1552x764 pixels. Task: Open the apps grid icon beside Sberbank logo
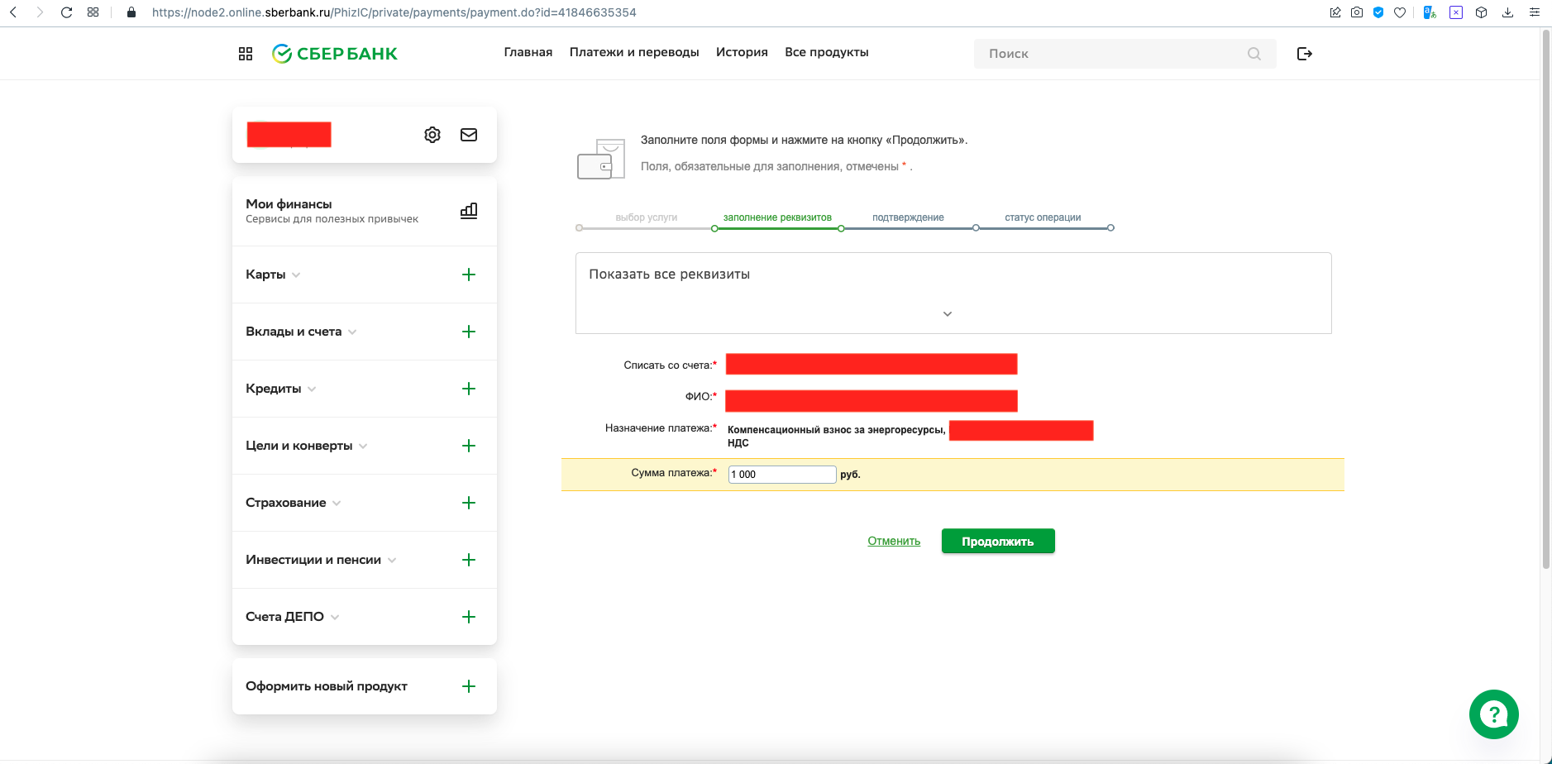click(246, 54)
